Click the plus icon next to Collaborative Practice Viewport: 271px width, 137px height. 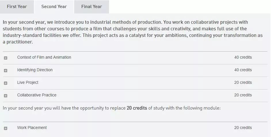point(5,96)
